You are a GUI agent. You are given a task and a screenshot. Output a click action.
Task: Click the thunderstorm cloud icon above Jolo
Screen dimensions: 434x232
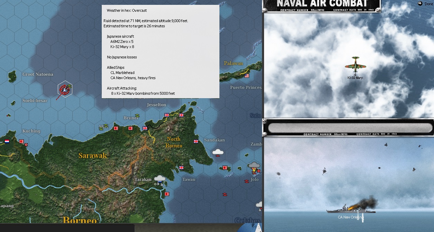(x=254, y=165)
